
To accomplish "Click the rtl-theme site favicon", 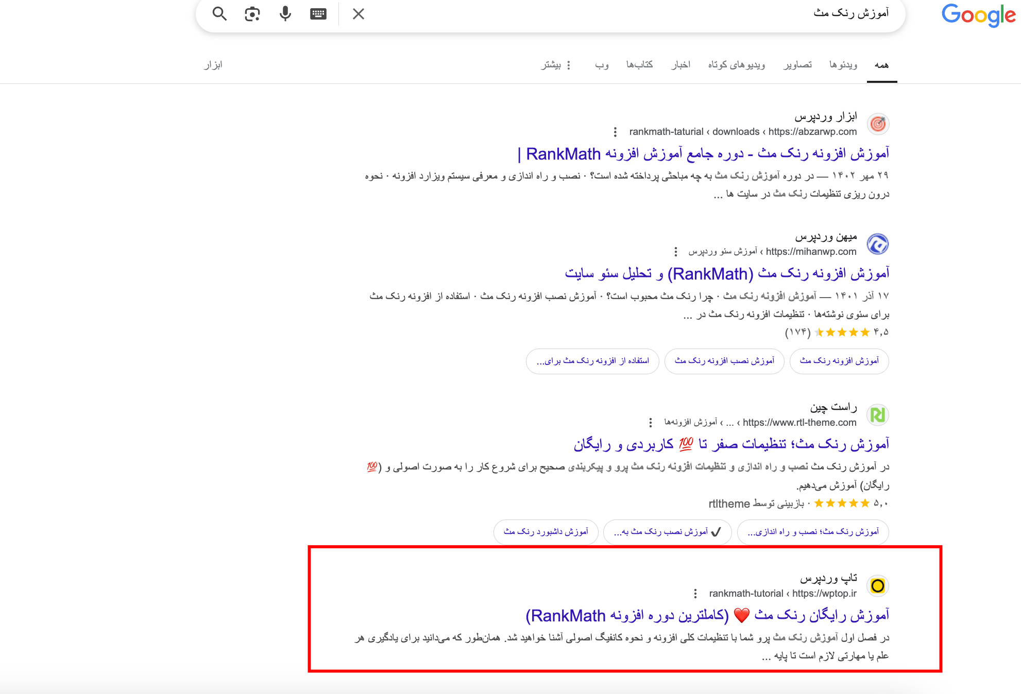I will pos(878,415).
